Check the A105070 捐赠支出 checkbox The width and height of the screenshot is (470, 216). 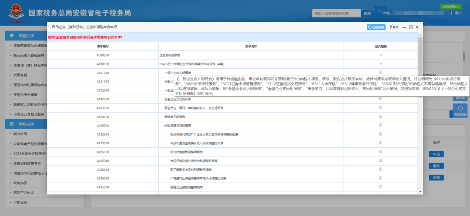pyautogui.click(x=381, y=187)
